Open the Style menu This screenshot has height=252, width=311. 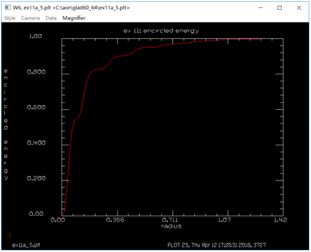pyautogui.click(x=10, y=18)
